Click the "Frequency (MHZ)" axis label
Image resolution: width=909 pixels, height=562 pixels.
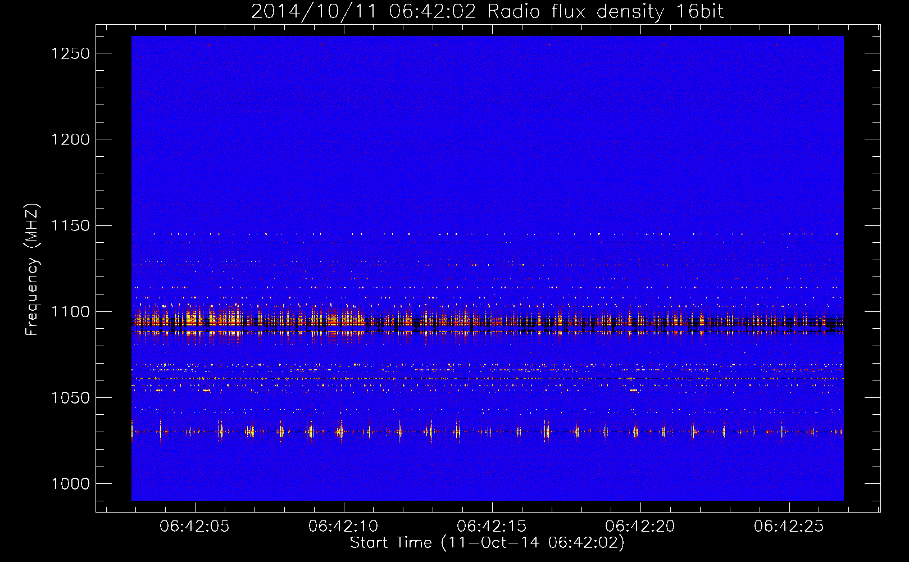pos(33,270)
